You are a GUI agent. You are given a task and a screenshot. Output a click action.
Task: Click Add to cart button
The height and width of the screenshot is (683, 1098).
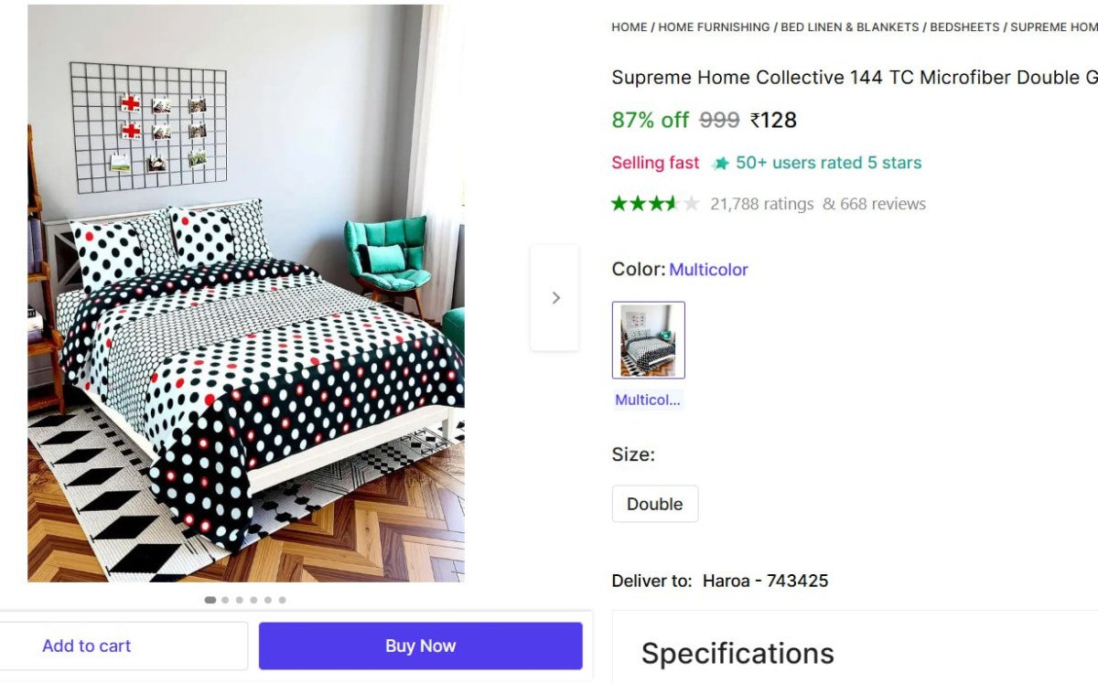click(87, 646)
